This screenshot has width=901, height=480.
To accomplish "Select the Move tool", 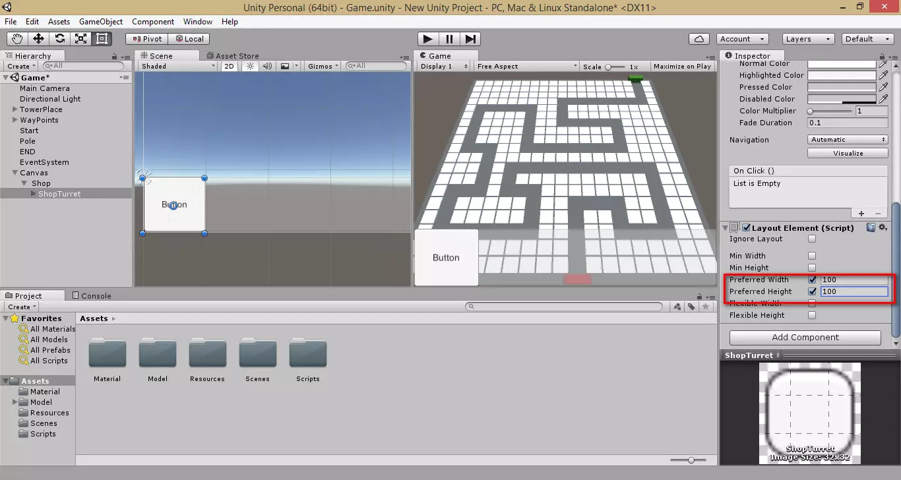I will coord(39,39).
